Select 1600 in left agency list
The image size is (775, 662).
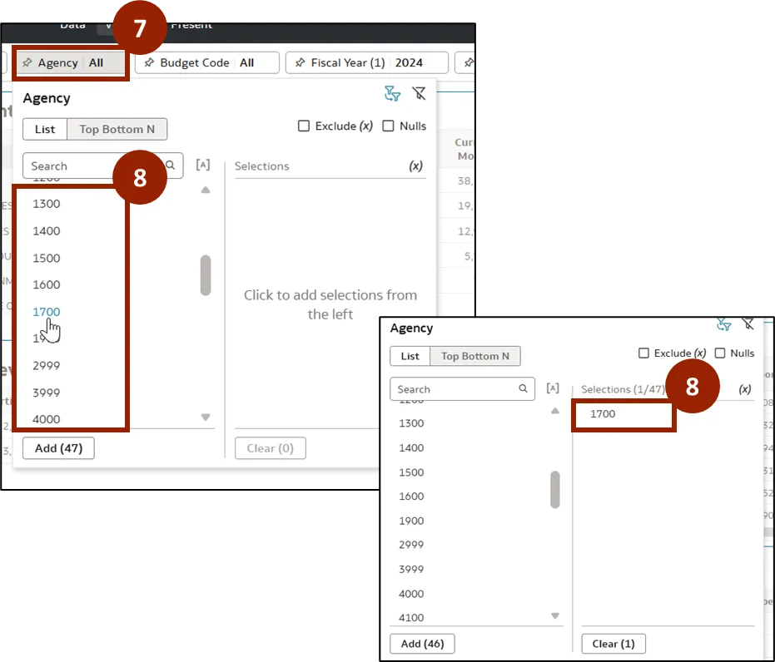tap(47, 284)
